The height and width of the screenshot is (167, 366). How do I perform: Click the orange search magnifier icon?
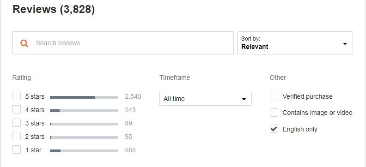coord(24,43)
